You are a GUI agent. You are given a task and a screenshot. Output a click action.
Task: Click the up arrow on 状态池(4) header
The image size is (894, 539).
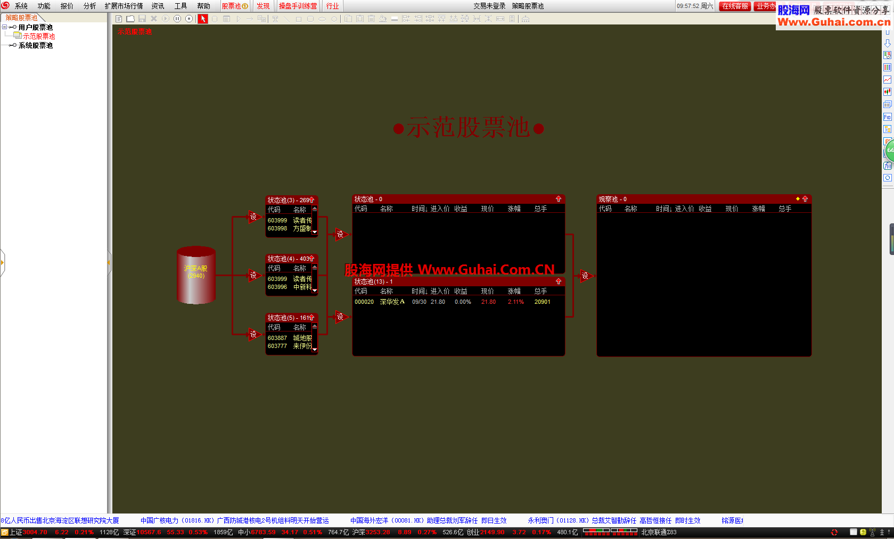pyautogui.click(x=311, y=259)
